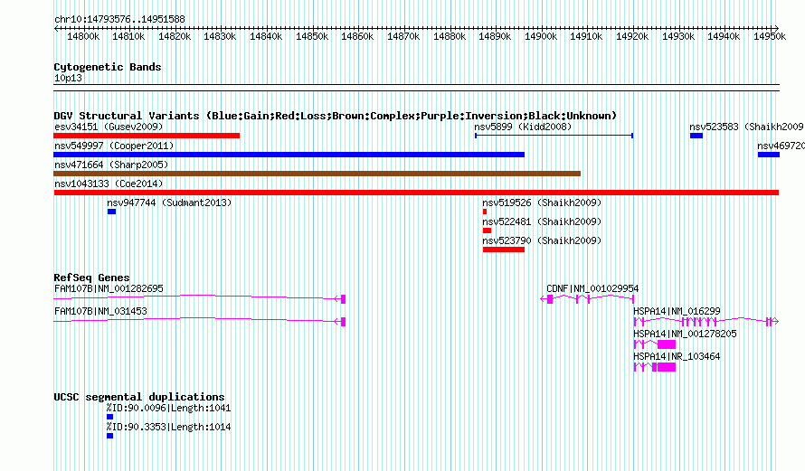Select the FAM107B NM_001282695 exon block

tap(343, 299)
